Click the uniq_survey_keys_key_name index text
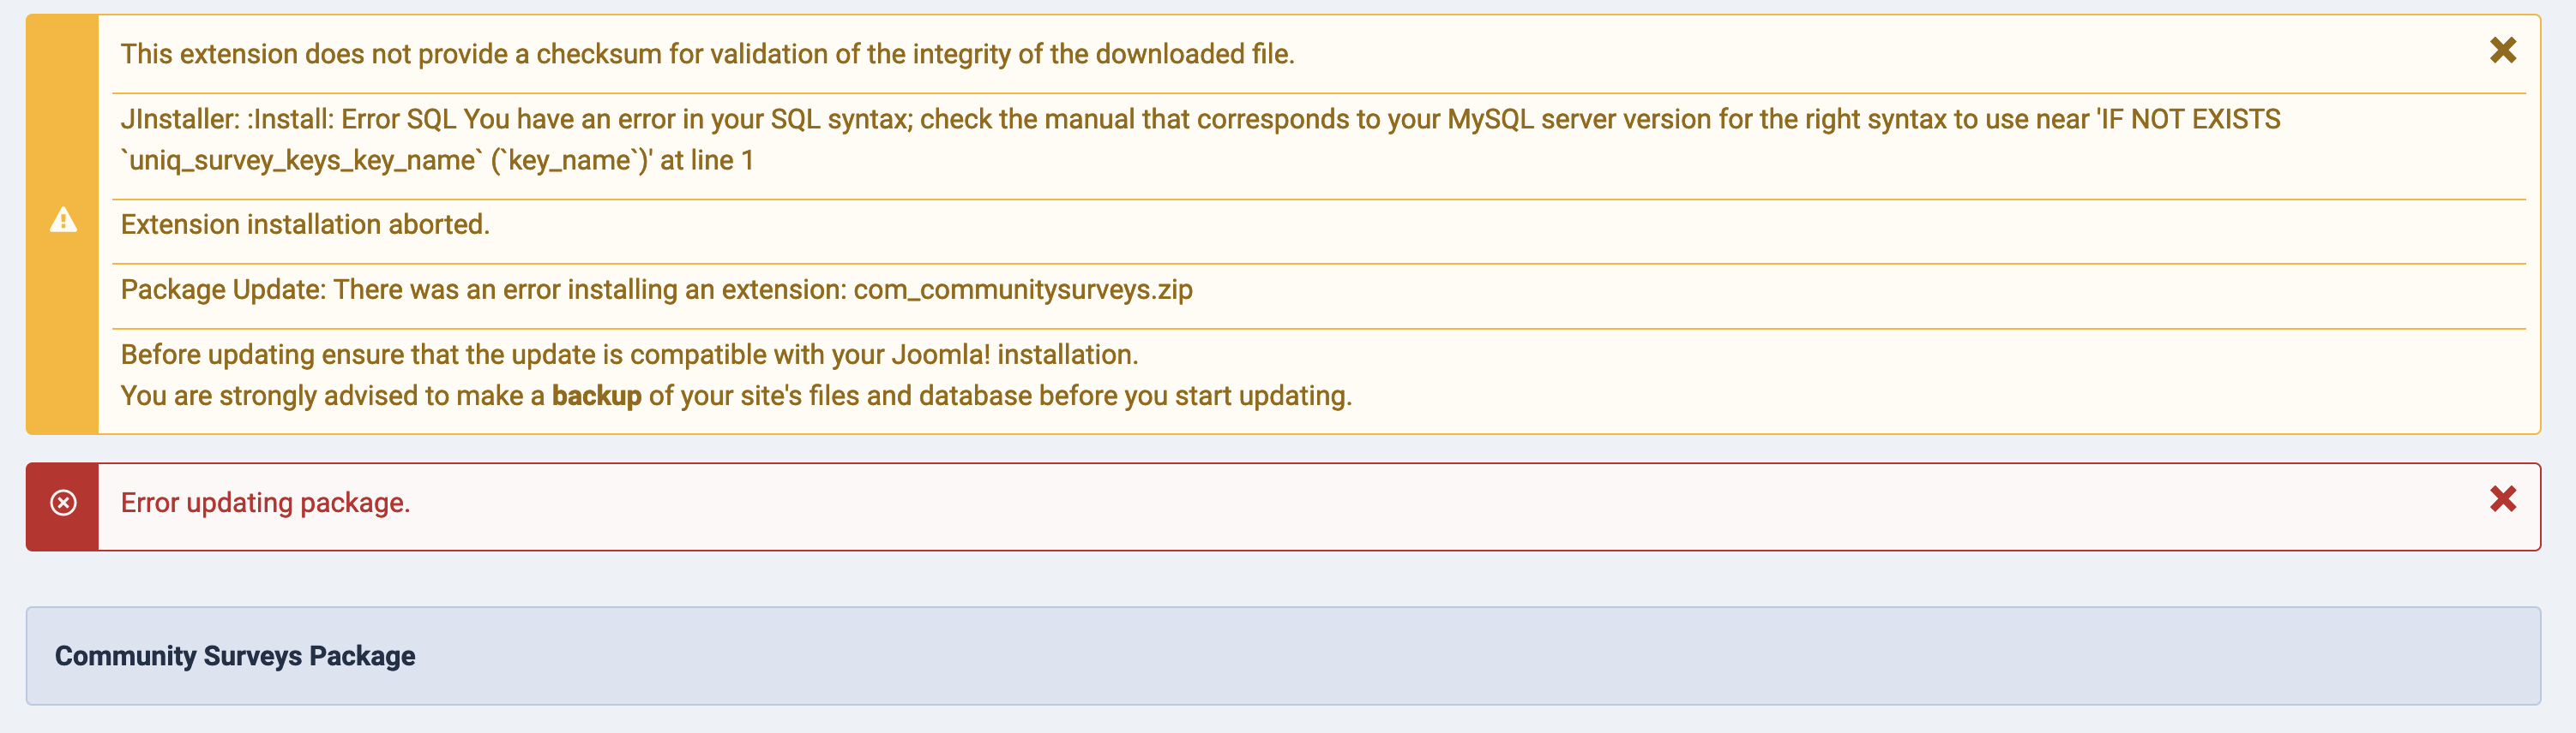 point(302,160)
